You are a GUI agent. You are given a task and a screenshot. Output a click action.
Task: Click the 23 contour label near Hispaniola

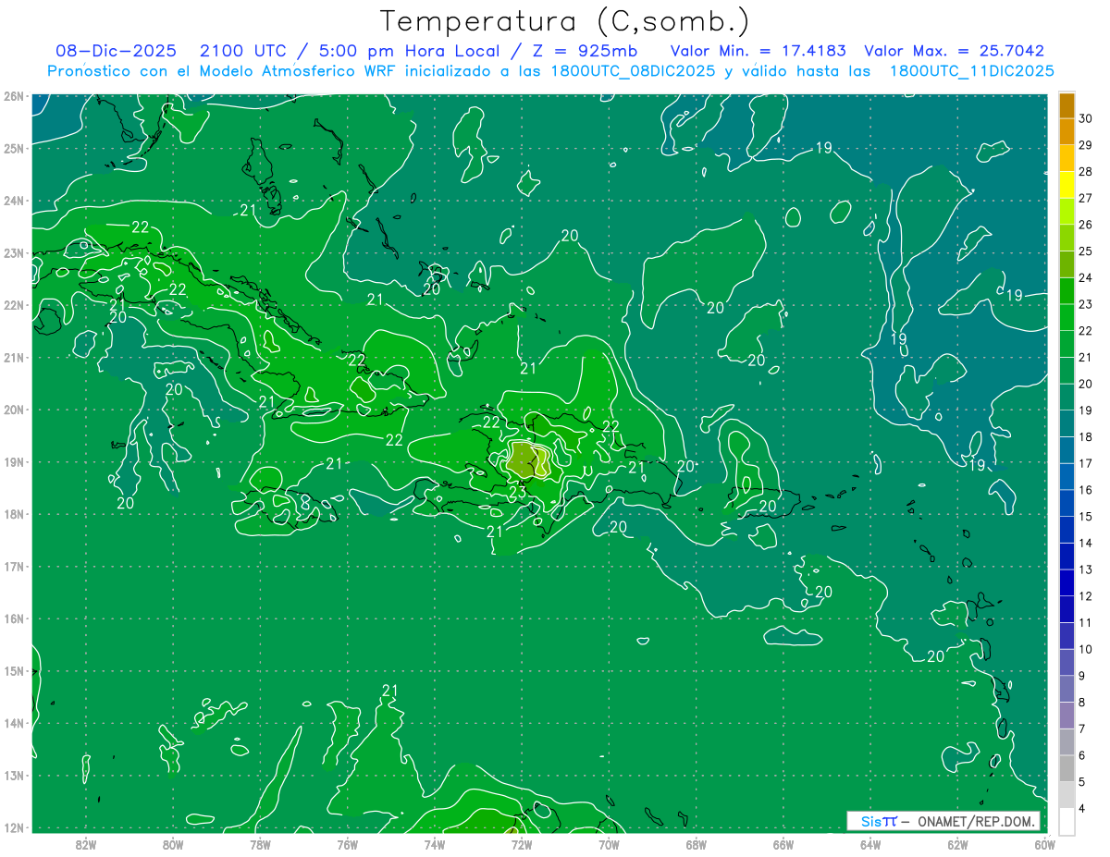[x=517, y=493]
